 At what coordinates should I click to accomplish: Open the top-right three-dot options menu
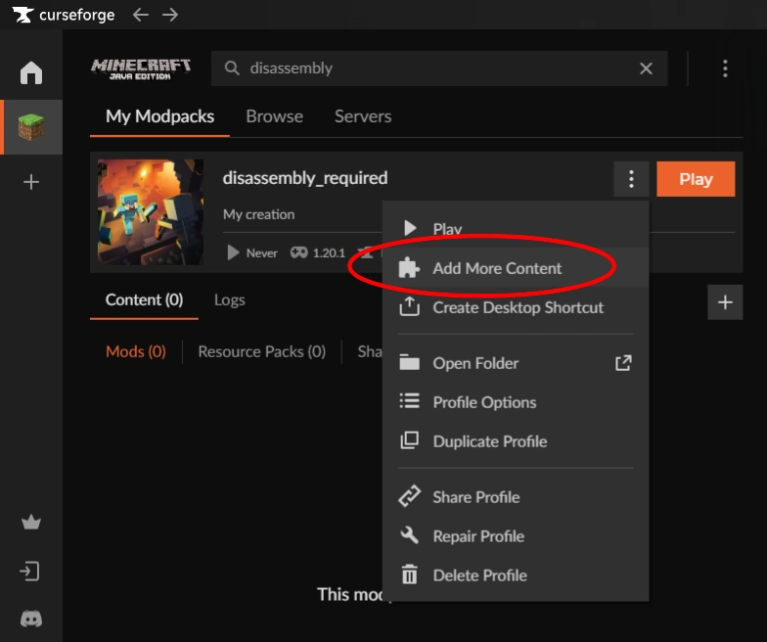pyautogui.click(x=725, y=69)
